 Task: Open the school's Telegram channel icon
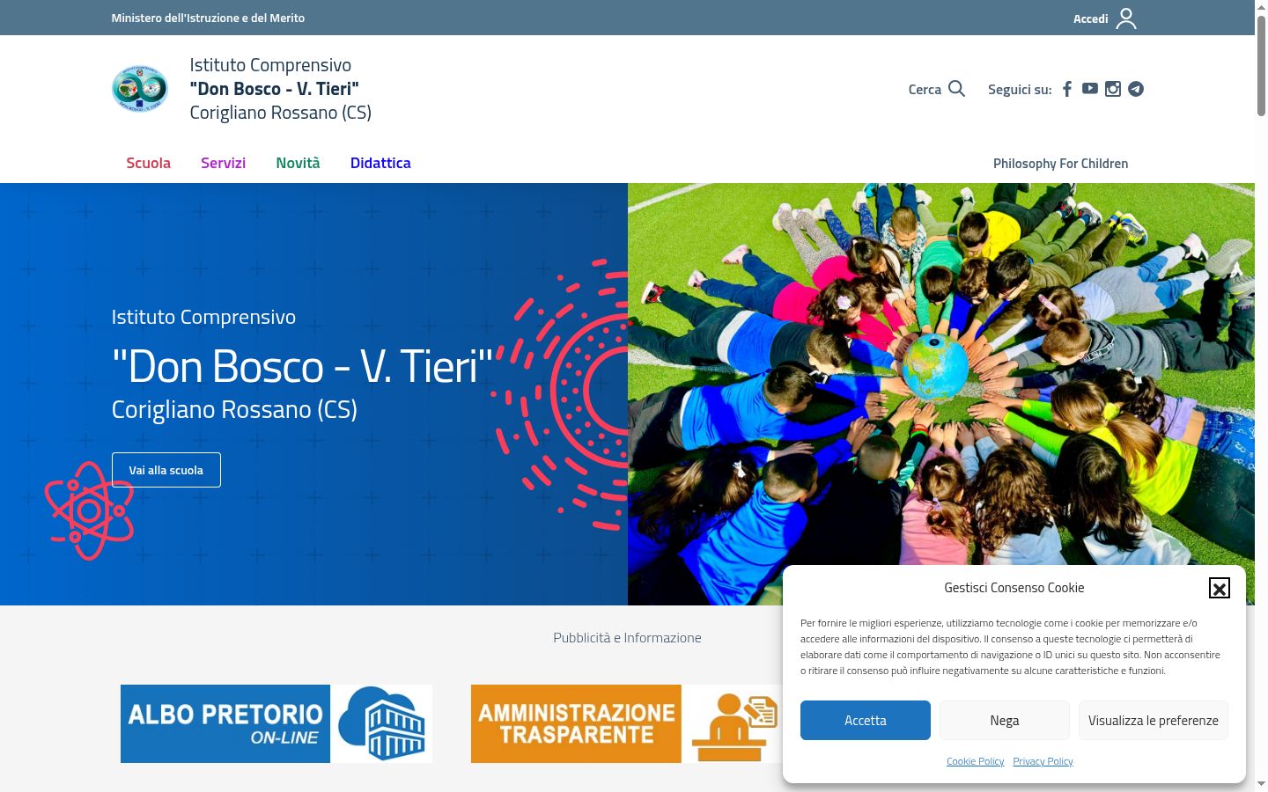click(x=1136, y=89)
